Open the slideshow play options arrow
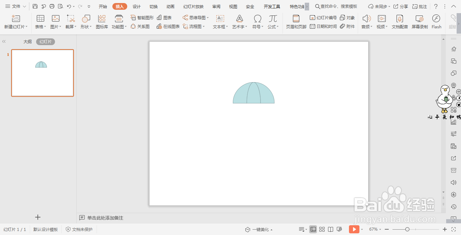Image resolution: width=461 pixels, height=235 pixels. 362,230
